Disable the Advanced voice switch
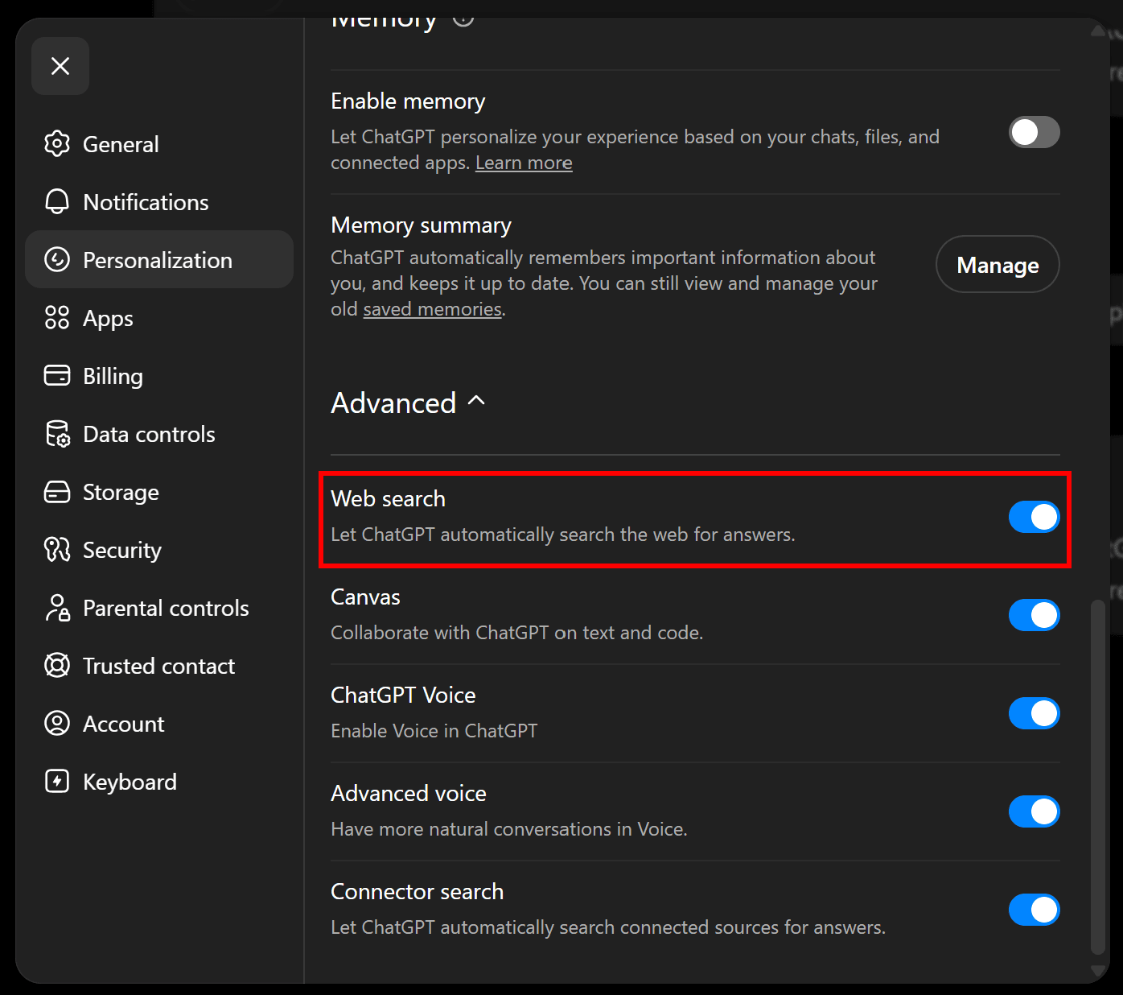Screen dimensions: 1123x995 [1034, 811]
